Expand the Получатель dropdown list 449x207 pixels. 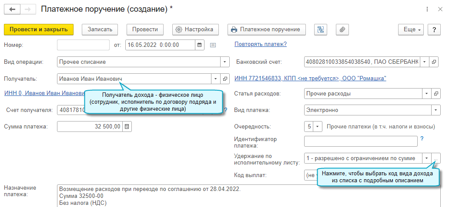[x=216, y=79]
